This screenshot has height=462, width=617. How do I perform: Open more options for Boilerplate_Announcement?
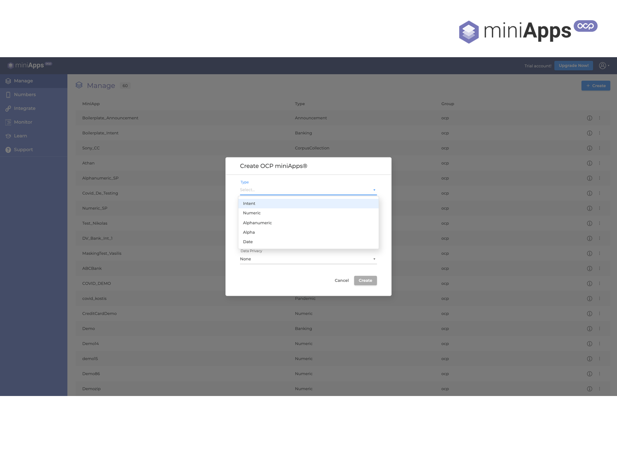(x=599, y=118)
